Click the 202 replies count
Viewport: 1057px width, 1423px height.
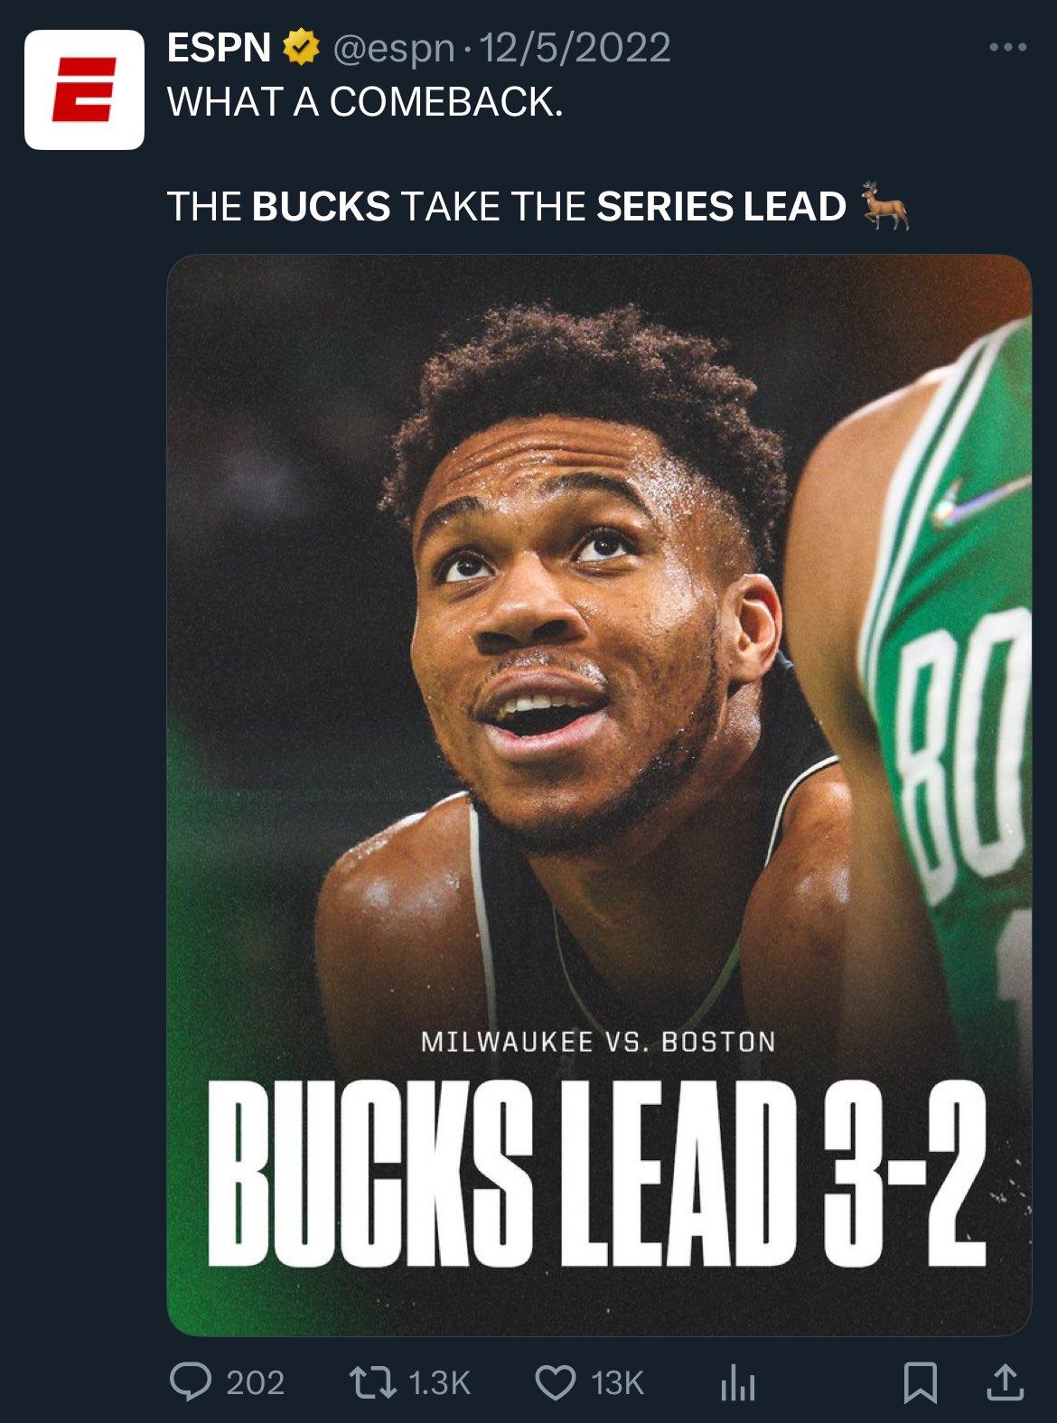pos(255,1383)
